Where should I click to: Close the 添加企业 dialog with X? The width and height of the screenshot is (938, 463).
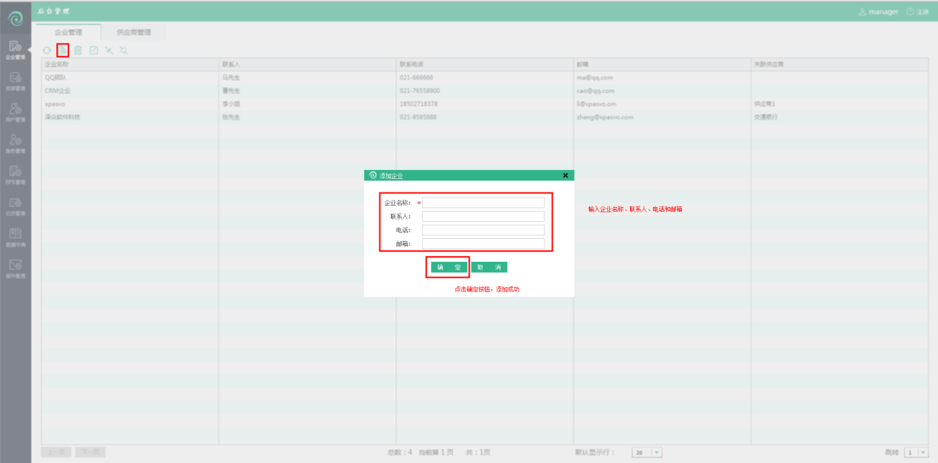[x=566, y=175]
